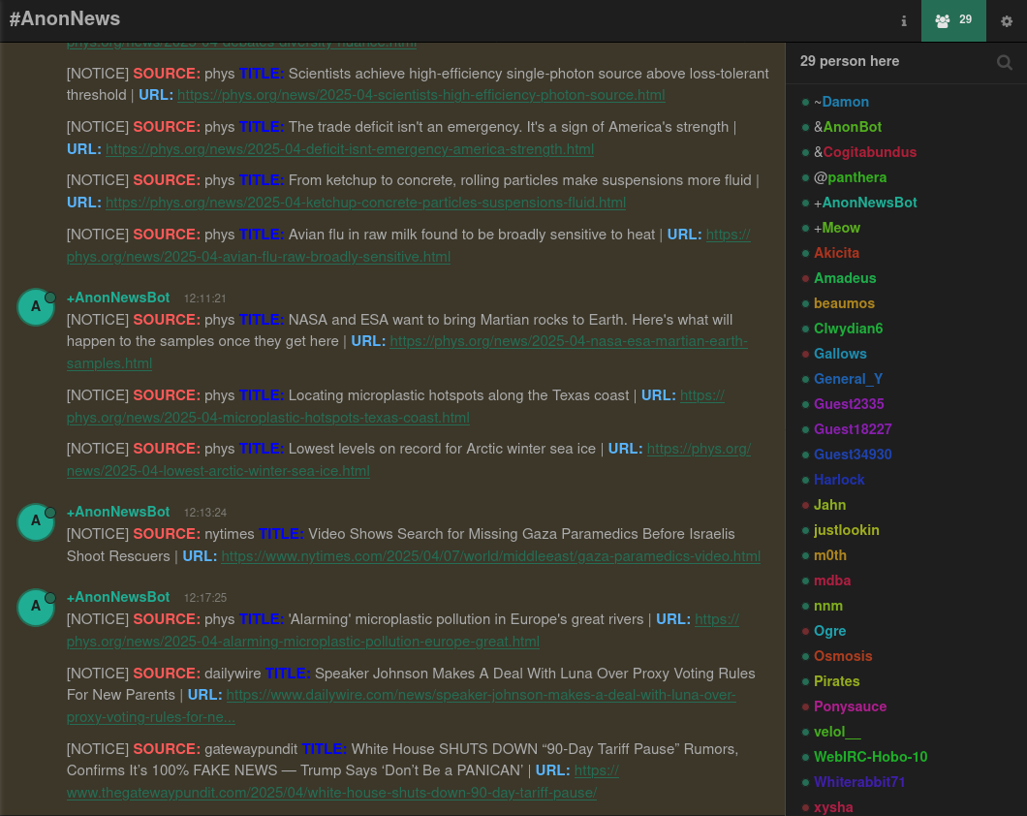The width and height of the screenshot is (1027, 816).
Task: Select user +Meow in the nicklist
Action: [836, 228]
